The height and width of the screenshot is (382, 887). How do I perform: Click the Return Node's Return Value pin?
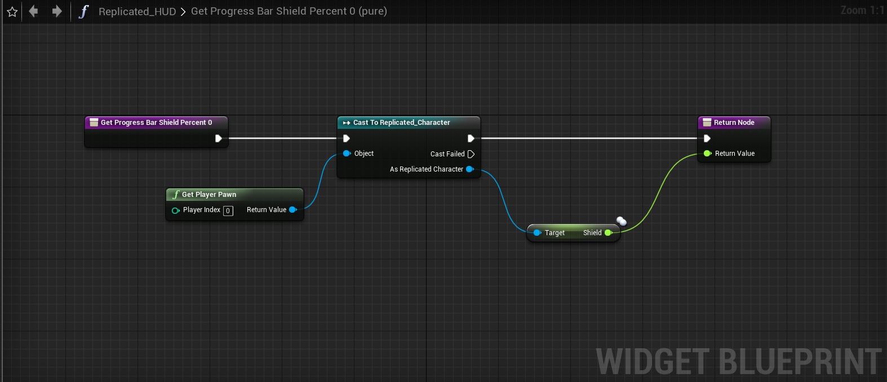[707, 154]
